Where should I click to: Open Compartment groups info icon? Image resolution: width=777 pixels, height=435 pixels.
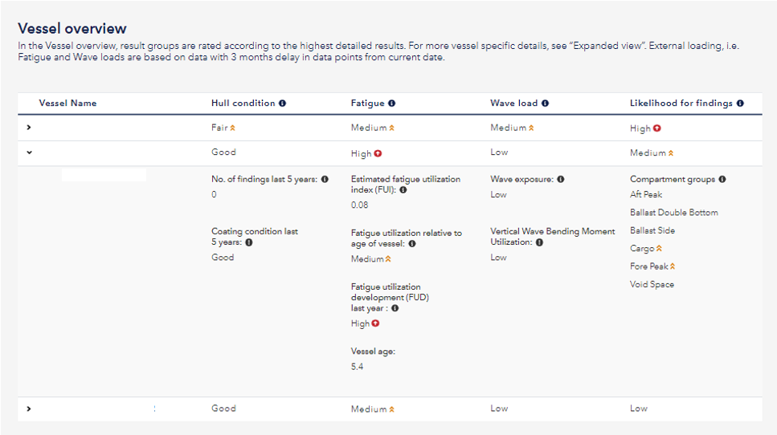point(722,180)
